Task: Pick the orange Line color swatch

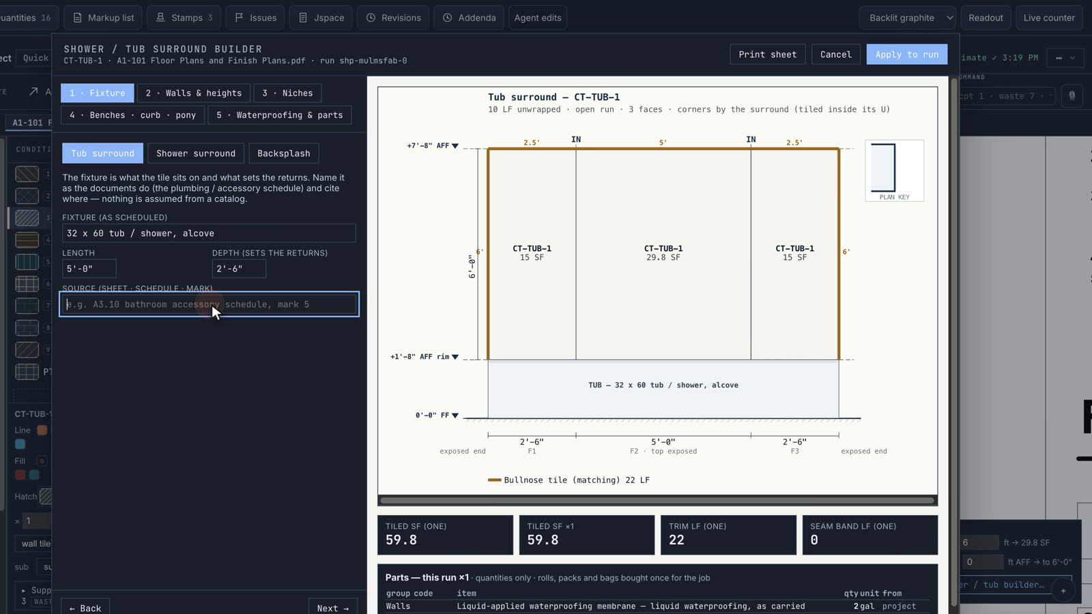Action: click(42, 430)
